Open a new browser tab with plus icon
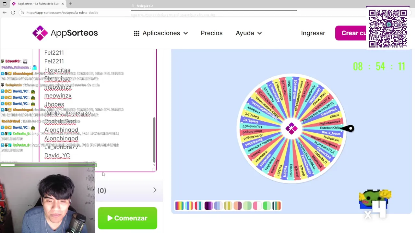The height and width of the screenshot is (233, 415). [x=70, y=4]
